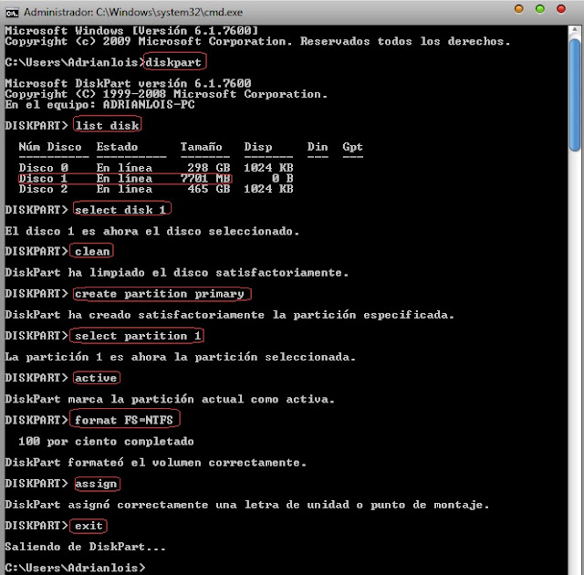
Task: Click the '100 por ciento completado' line
Action: pyautogui.click(x=106, y=442)
